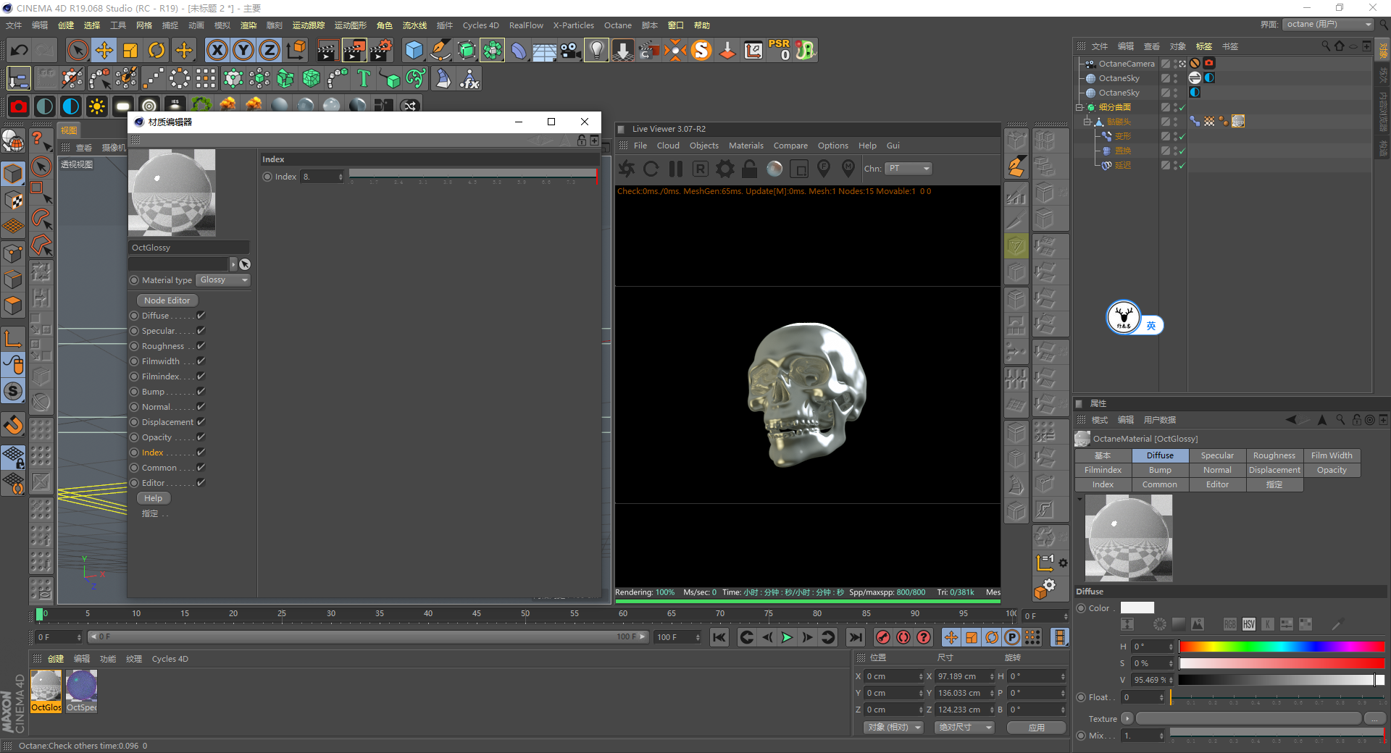Select Index channel in Material Editor
The width and height of the screenshot is (1391, 753).
pyautogui.click(x=153, y=453)
